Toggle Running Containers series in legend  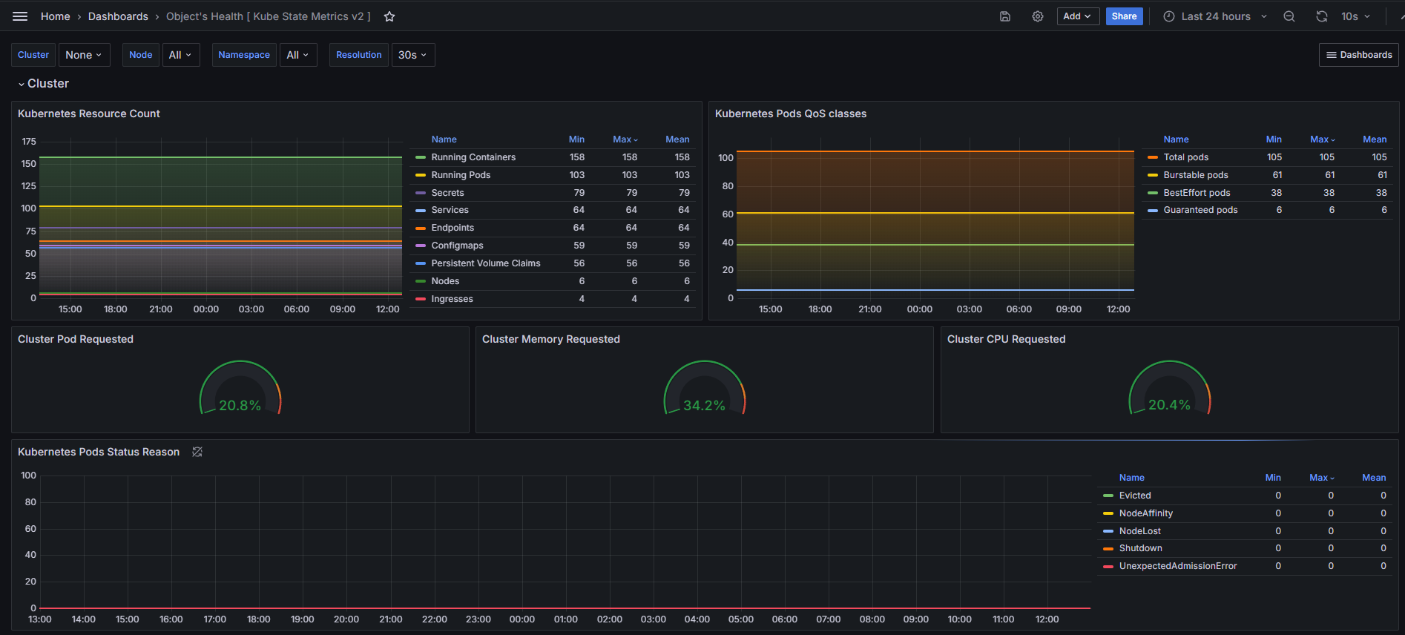coord(473,157)
